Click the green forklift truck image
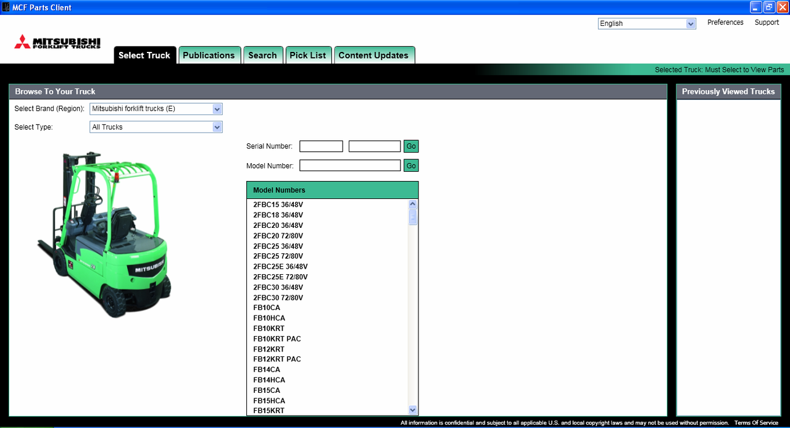Screen dimensions: 790x428 pyautogui.click(x=103, y=235)
